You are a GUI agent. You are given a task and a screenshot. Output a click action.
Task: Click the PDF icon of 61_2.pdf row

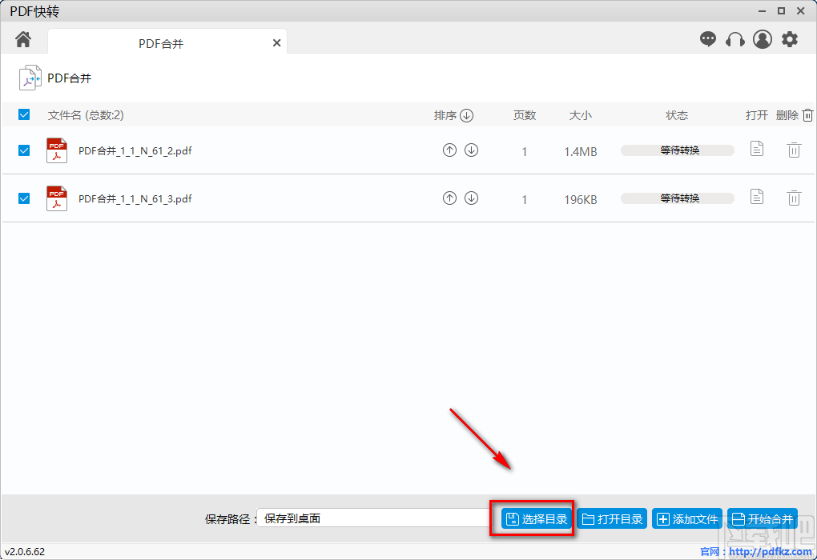57,150
